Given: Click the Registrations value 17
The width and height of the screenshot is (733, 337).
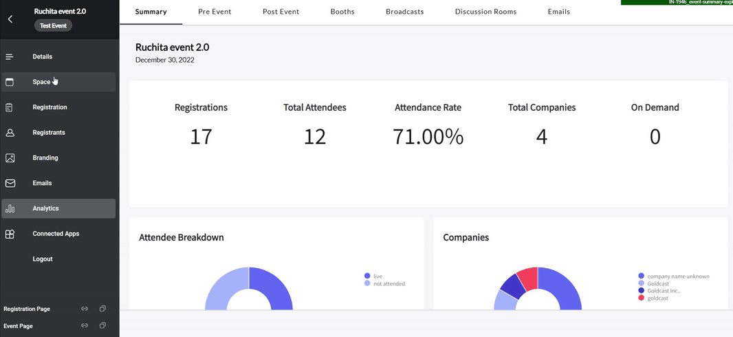Looking at the screenshot, I should pos(201,136).
